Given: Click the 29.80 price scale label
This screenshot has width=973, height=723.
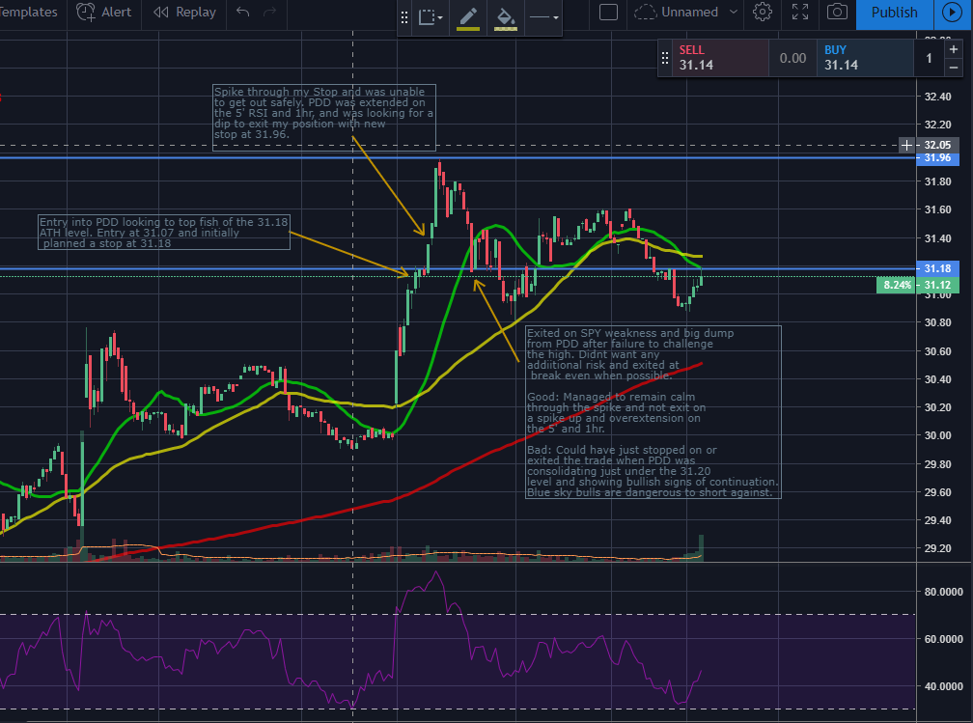Looking at the screenshot, I should (937, 463).
